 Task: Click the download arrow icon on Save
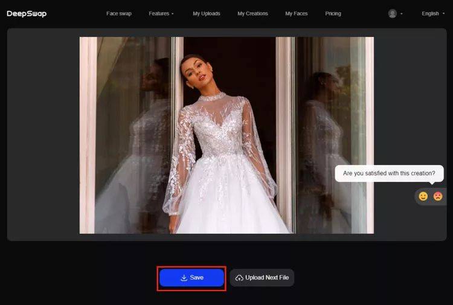(184, 278)
